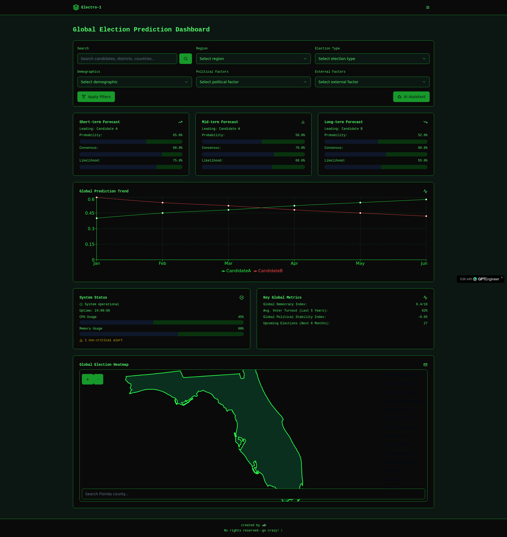Click the Global Political Stability Index value -0.05
Viewport: 507px width, 537px height.
click(423, 317)
